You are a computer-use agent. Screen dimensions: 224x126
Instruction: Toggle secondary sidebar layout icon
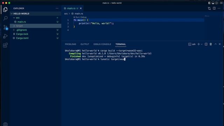[x=217, y=3]
